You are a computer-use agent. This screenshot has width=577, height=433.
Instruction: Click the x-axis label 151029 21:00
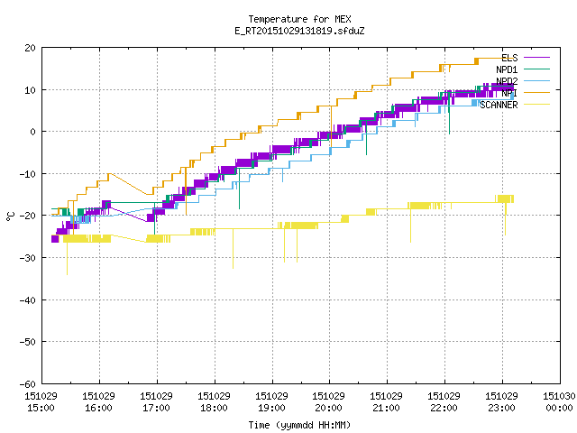click(387, 402)
